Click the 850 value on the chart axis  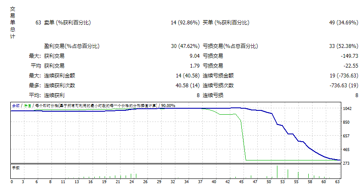(346, 122)
